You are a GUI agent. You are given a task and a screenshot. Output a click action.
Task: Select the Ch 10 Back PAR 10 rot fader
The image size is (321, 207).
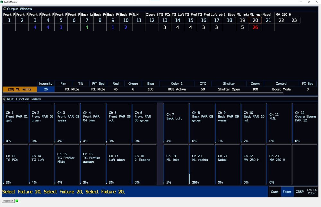(x=254, y=123)
